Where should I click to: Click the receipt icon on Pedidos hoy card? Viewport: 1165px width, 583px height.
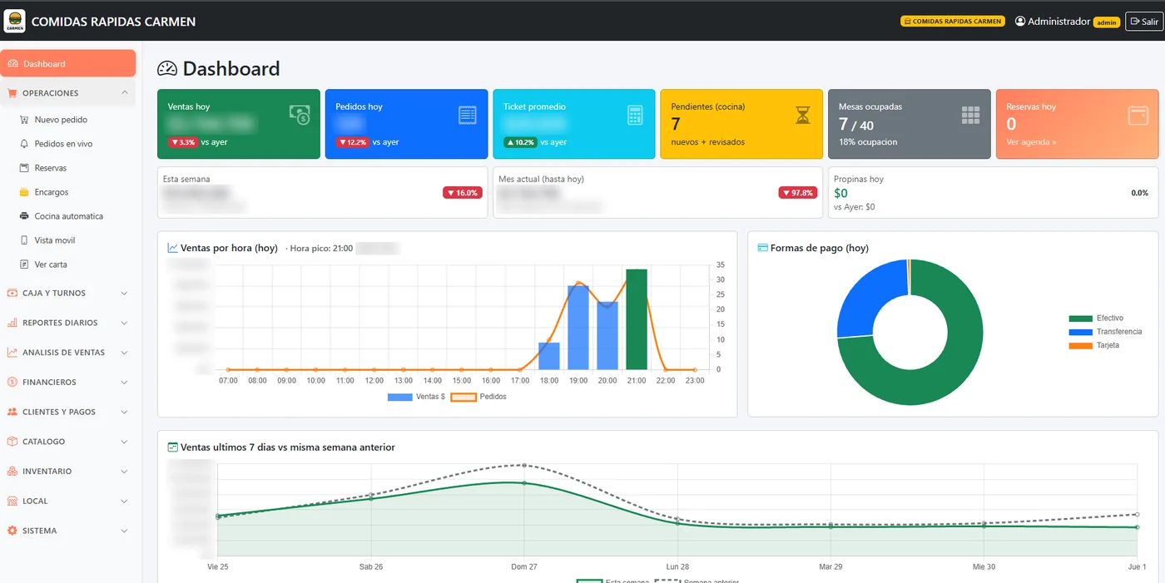[468, 116]
